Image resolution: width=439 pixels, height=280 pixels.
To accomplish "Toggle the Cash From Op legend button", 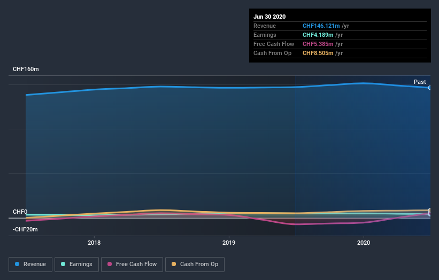I will (x=195, y=265).
